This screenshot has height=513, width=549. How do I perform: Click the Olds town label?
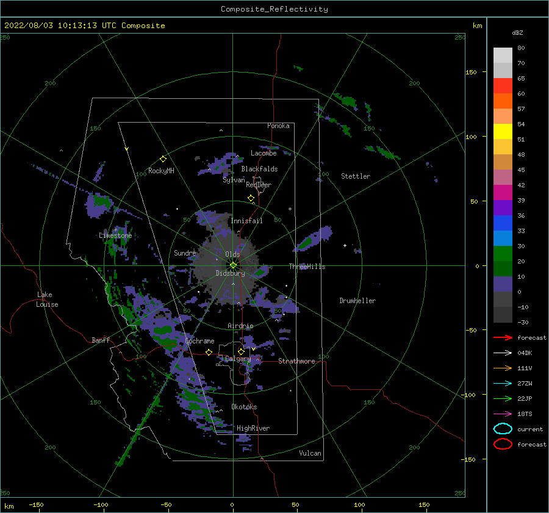232,254
